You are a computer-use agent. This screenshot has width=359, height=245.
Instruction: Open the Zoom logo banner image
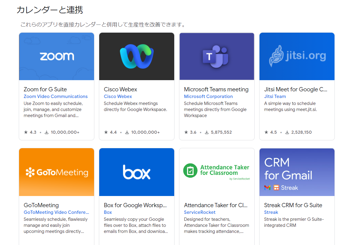(57, 56)
